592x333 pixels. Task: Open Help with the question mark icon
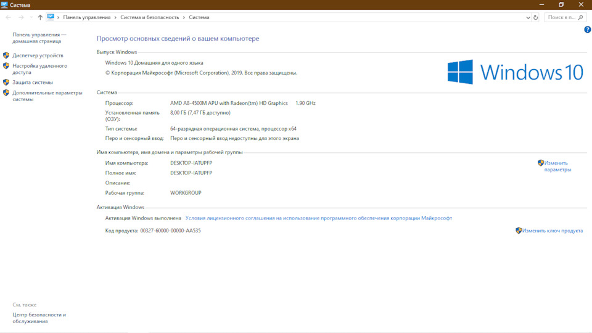click(x=588, y=30)
